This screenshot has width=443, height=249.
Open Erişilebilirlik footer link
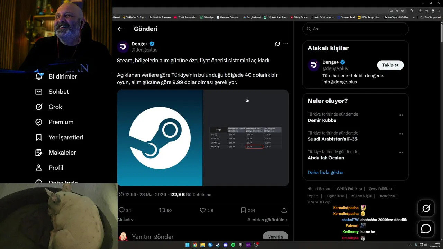click(x=335, y=196)
